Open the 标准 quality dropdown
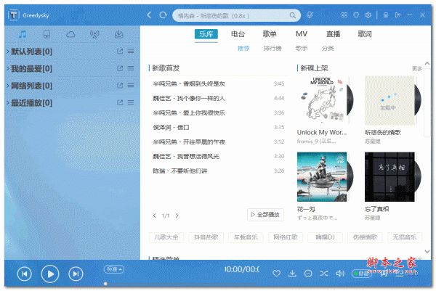Image resolution: width=436 pixels, height=291 pixels. [x=114, y=269]
